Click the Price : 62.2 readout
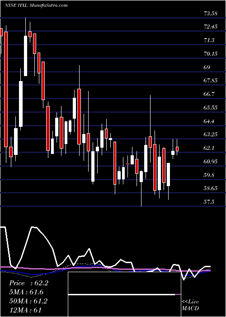This screenshot has height=317, width=226. tap(28, 283)
